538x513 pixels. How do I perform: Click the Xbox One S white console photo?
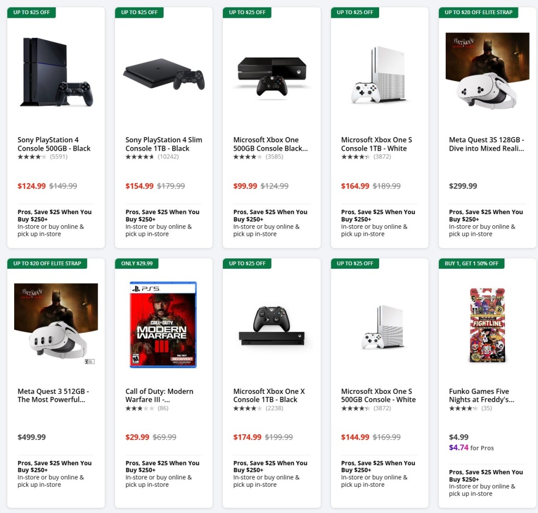[x=378, y=73]
